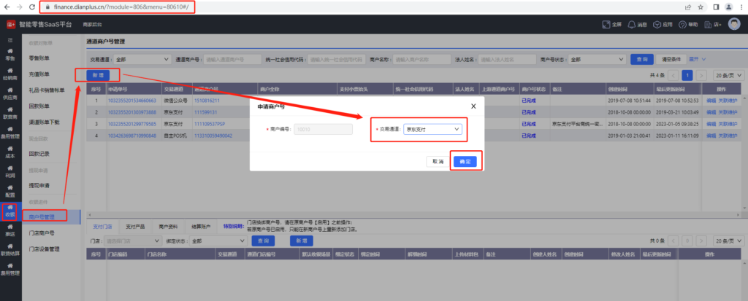The image size is (748, 301).
Task: Reload the page in the browser
Action: (x=32, y=7)
